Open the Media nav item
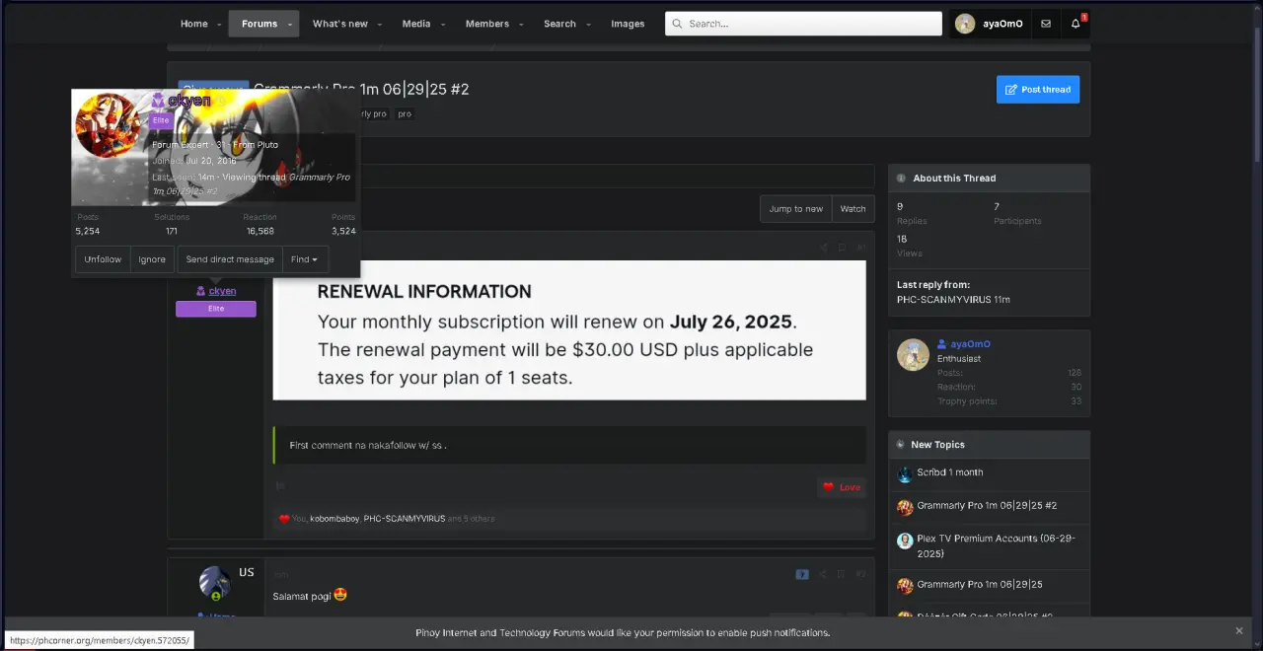1263x651 pixels. click(x=416, y=24)
